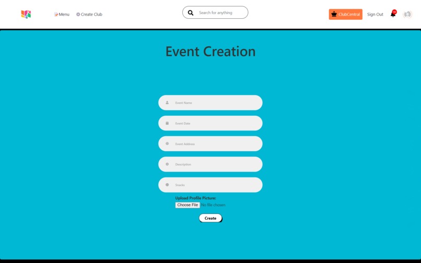Focus the Snacks field
The height and width of the screenshot is (263, 421).
(x=210, y=185)
